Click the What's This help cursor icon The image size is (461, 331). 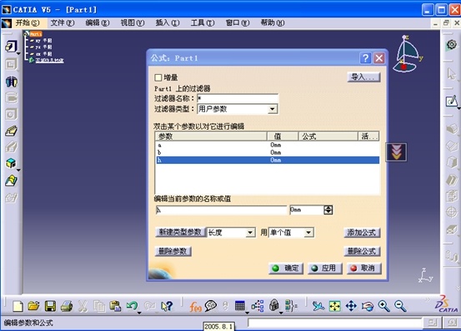(167, 306)
